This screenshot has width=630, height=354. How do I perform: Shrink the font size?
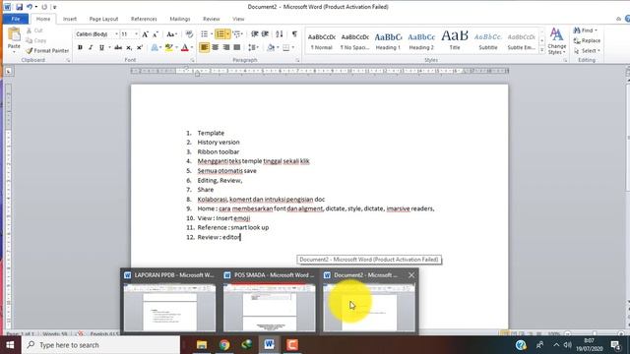coord(156,34)
